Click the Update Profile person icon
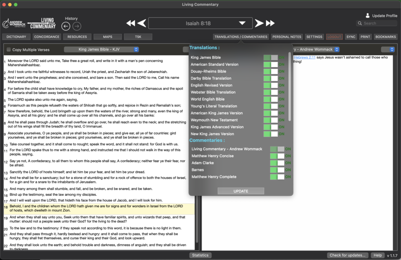 tap(367, 16)
